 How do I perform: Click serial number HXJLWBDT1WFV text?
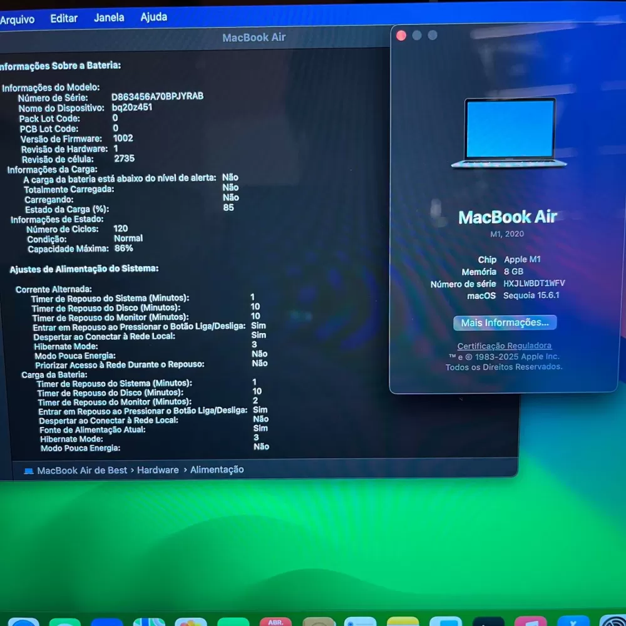[x=534, y=284]
